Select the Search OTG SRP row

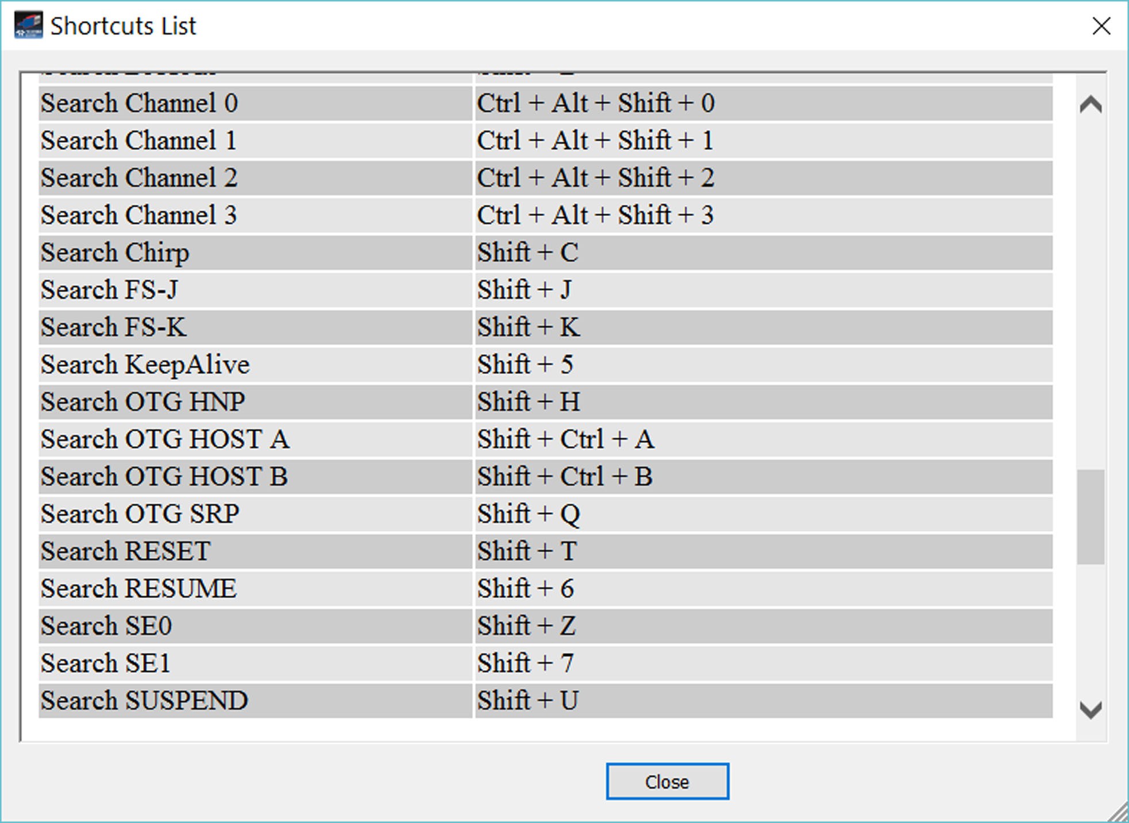(545, 514)
